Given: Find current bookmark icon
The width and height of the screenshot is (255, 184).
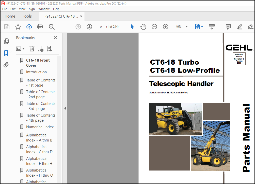Looking at the screenshot, I should point(49,49).
